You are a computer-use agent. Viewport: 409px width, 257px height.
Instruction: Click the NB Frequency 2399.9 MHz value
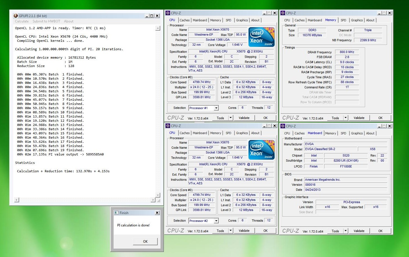368,40
